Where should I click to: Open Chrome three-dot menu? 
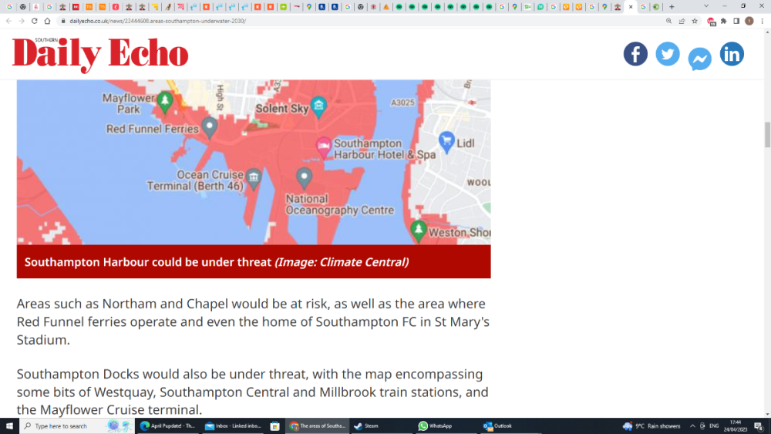click(763, 21)
